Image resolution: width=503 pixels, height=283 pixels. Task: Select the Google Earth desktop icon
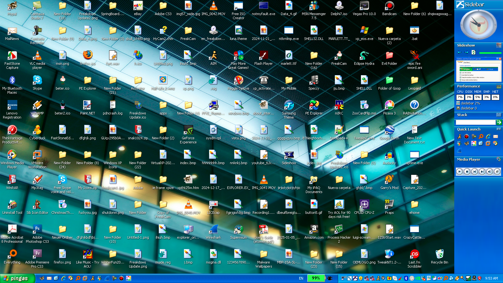(x=389, y=133)
